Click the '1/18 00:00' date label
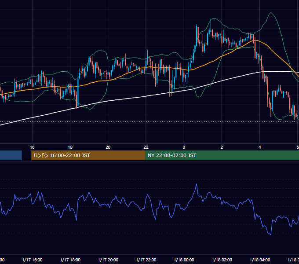The height and width of the screenshot is (264, 299). coord(184,260)
